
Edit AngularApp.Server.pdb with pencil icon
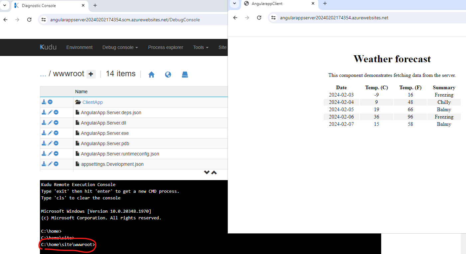click(50, 143)
